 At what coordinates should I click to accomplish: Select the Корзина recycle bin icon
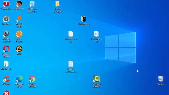(161, 79)
